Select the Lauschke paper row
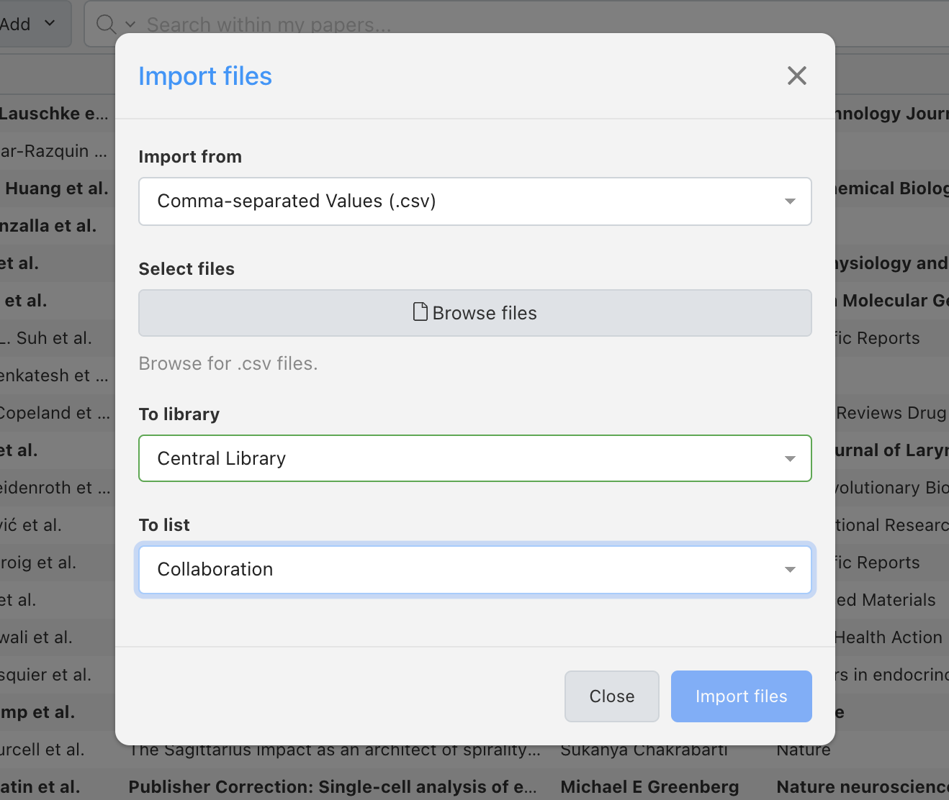The height and width of the screenshot is (800, 949). pyautogui.click(x=54, y=114)
